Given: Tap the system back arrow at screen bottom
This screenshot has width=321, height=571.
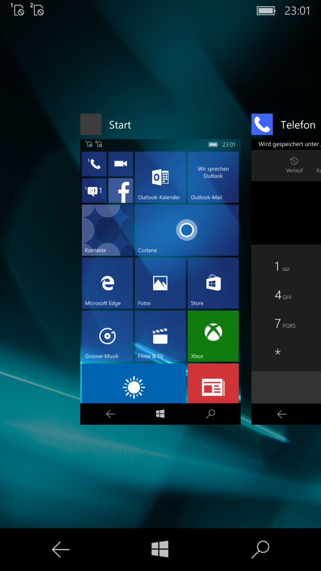Looking at the screenshot, I should tap(60, 550).
